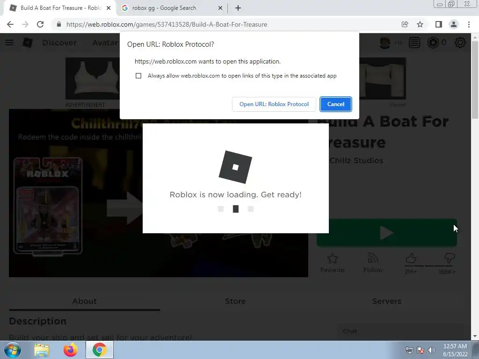Open the Chat bar
The height and width of the screenshot is (359, 479).
[x=399, y=331]
